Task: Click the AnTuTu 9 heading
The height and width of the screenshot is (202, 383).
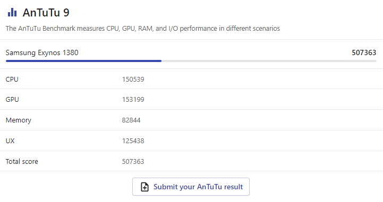Action: click(x=46, y=13)
